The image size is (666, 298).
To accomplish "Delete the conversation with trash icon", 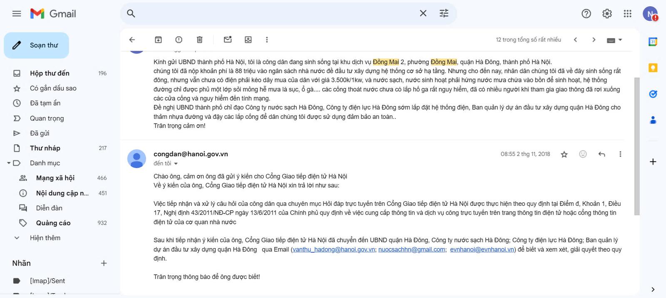I will [199, 39].
